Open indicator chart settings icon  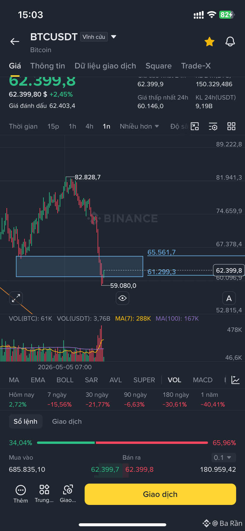[x=236, y=380]
